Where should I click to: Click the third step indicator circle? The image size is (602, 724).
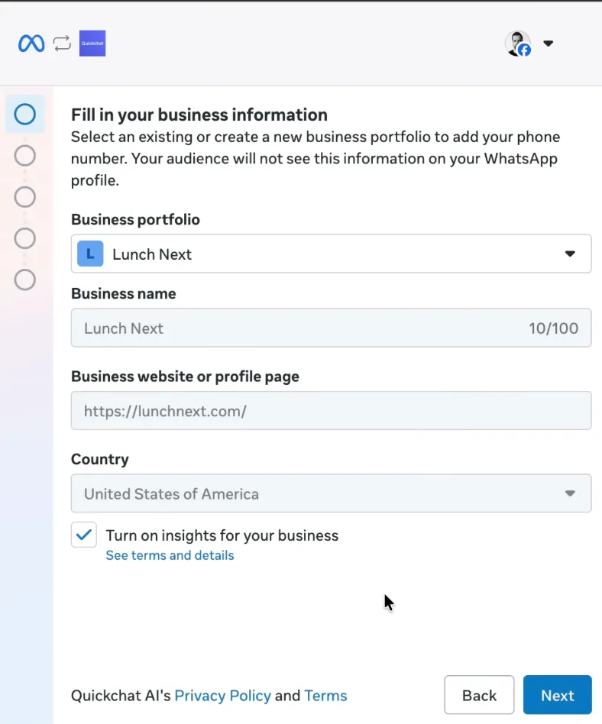[24, 197]
